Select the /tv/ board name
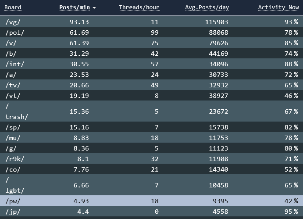Viewport: 303px width, 219px height. [x=13, y=85]
